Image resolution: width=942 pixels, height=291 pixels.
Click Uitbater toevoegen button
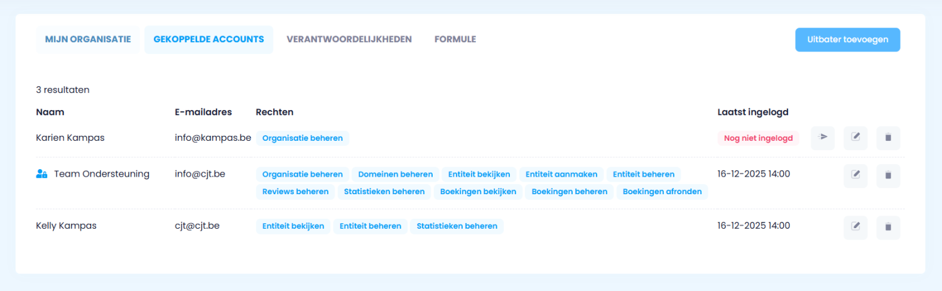(x=847, y=39)
